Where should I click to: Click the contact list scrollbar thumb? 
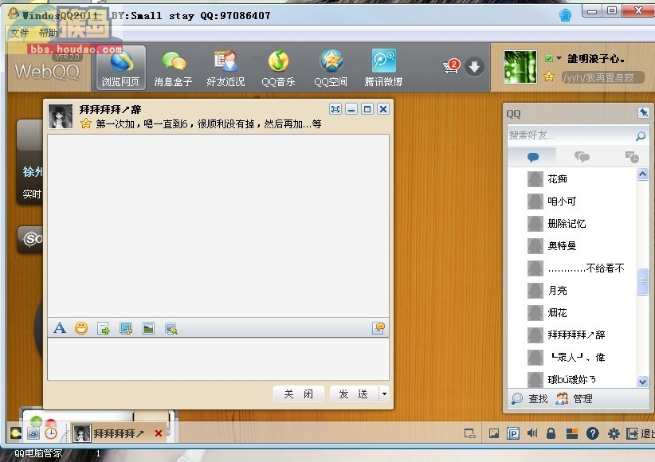642,281
